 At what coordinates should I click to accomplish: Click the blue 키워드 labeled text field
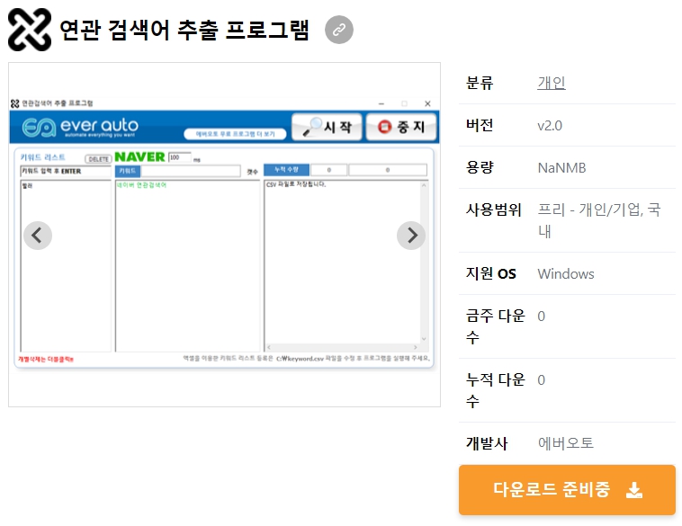pos(191,171)
